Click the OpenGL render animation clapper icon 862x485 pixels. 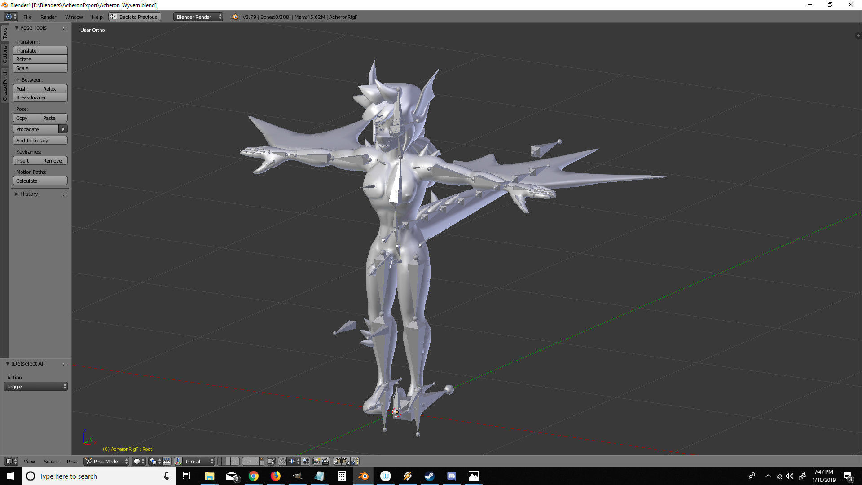click(x=325, y=461)
